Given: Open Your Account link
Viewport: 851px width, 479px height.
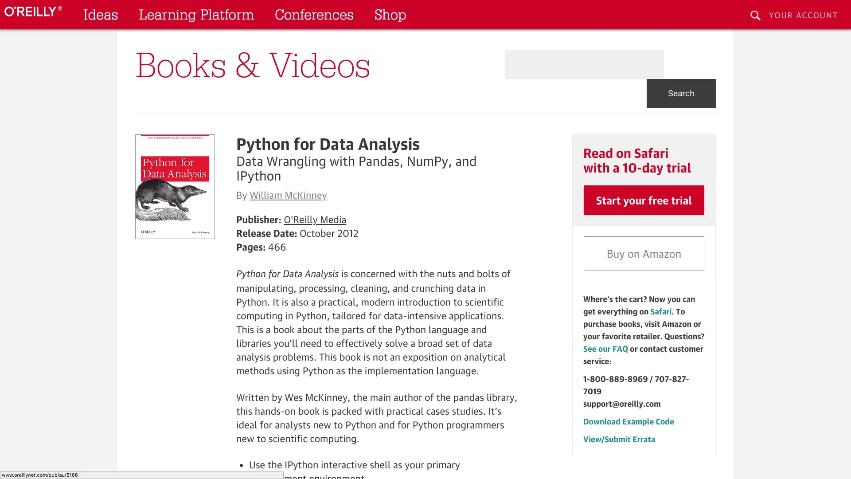Looking at the screenshot, I should tap(803, 16).
